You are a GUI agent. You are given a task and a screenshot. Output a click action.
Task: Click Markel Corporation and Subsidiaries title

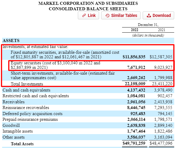(88, 3)
